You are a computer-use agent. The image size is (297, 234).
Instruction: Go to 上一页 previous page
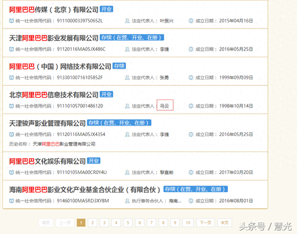coord(65,223)
